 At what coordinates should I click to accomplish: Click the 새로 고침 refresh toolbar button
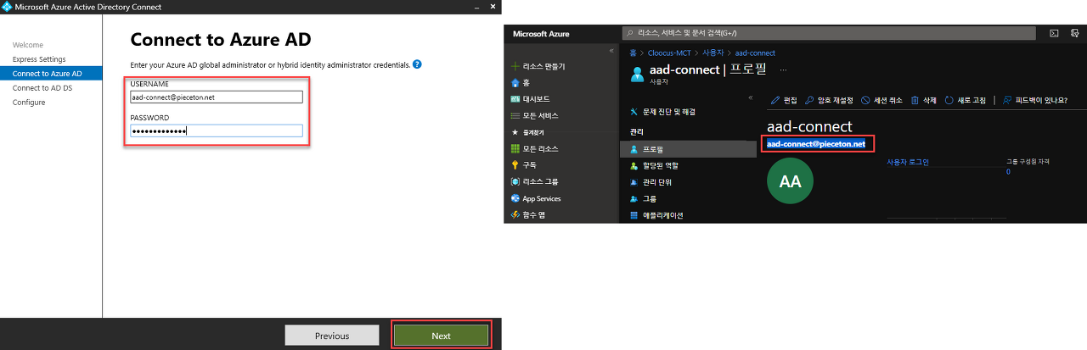click(966, 100)
